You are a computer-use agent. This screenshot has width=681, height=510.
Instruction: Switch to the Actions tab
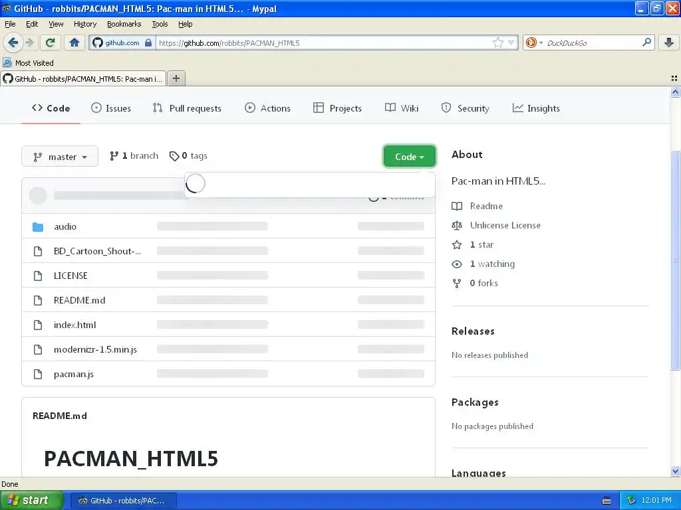(x=267, y=108)
